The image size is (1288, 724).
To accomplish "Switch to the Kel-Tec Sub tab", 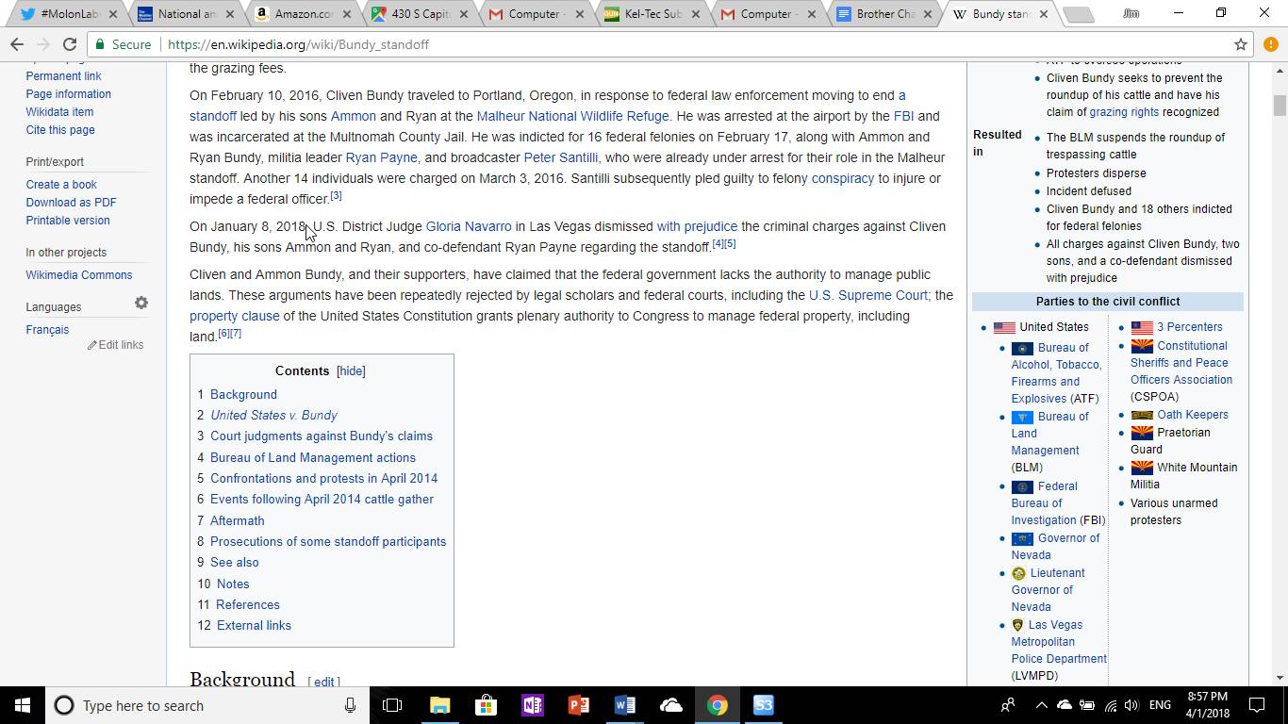I will [651, 14].
